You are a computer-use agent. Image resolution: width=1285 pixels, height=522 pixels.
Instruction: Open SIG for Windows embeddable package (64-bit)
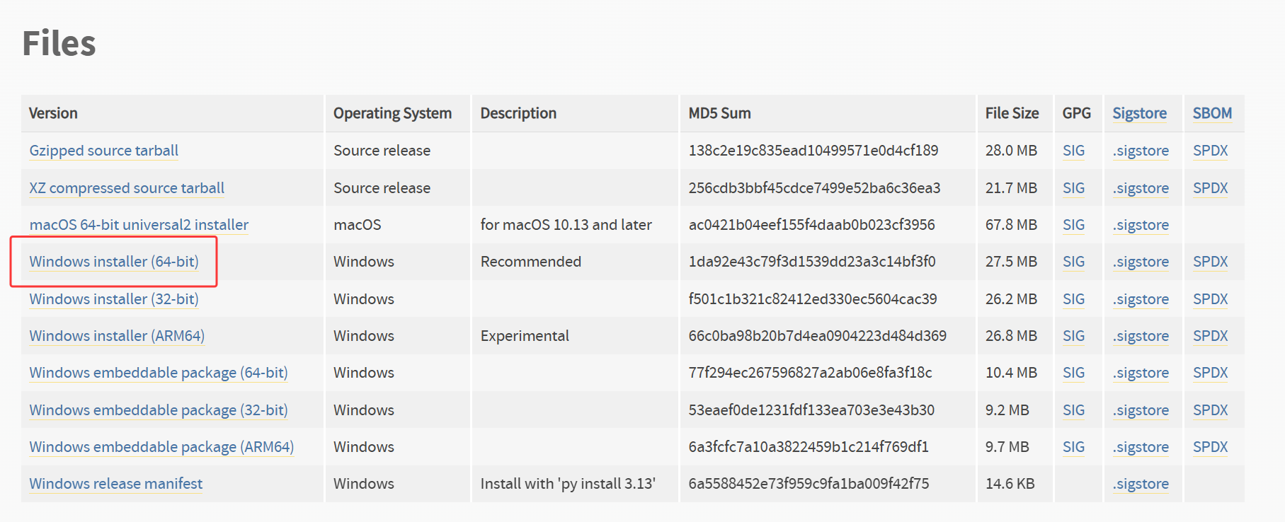tap(1073, 373)
